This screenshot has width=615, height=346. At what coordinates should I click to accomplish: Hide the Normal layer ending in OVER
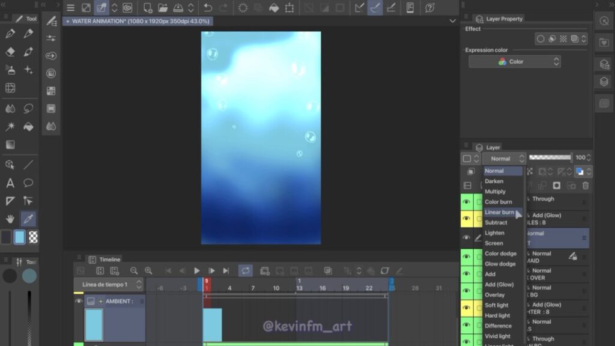[x=466, y=274]
